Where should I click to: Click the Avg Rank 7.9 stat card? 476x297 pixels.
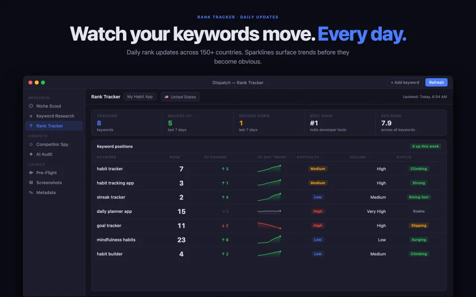coord(411,122)
